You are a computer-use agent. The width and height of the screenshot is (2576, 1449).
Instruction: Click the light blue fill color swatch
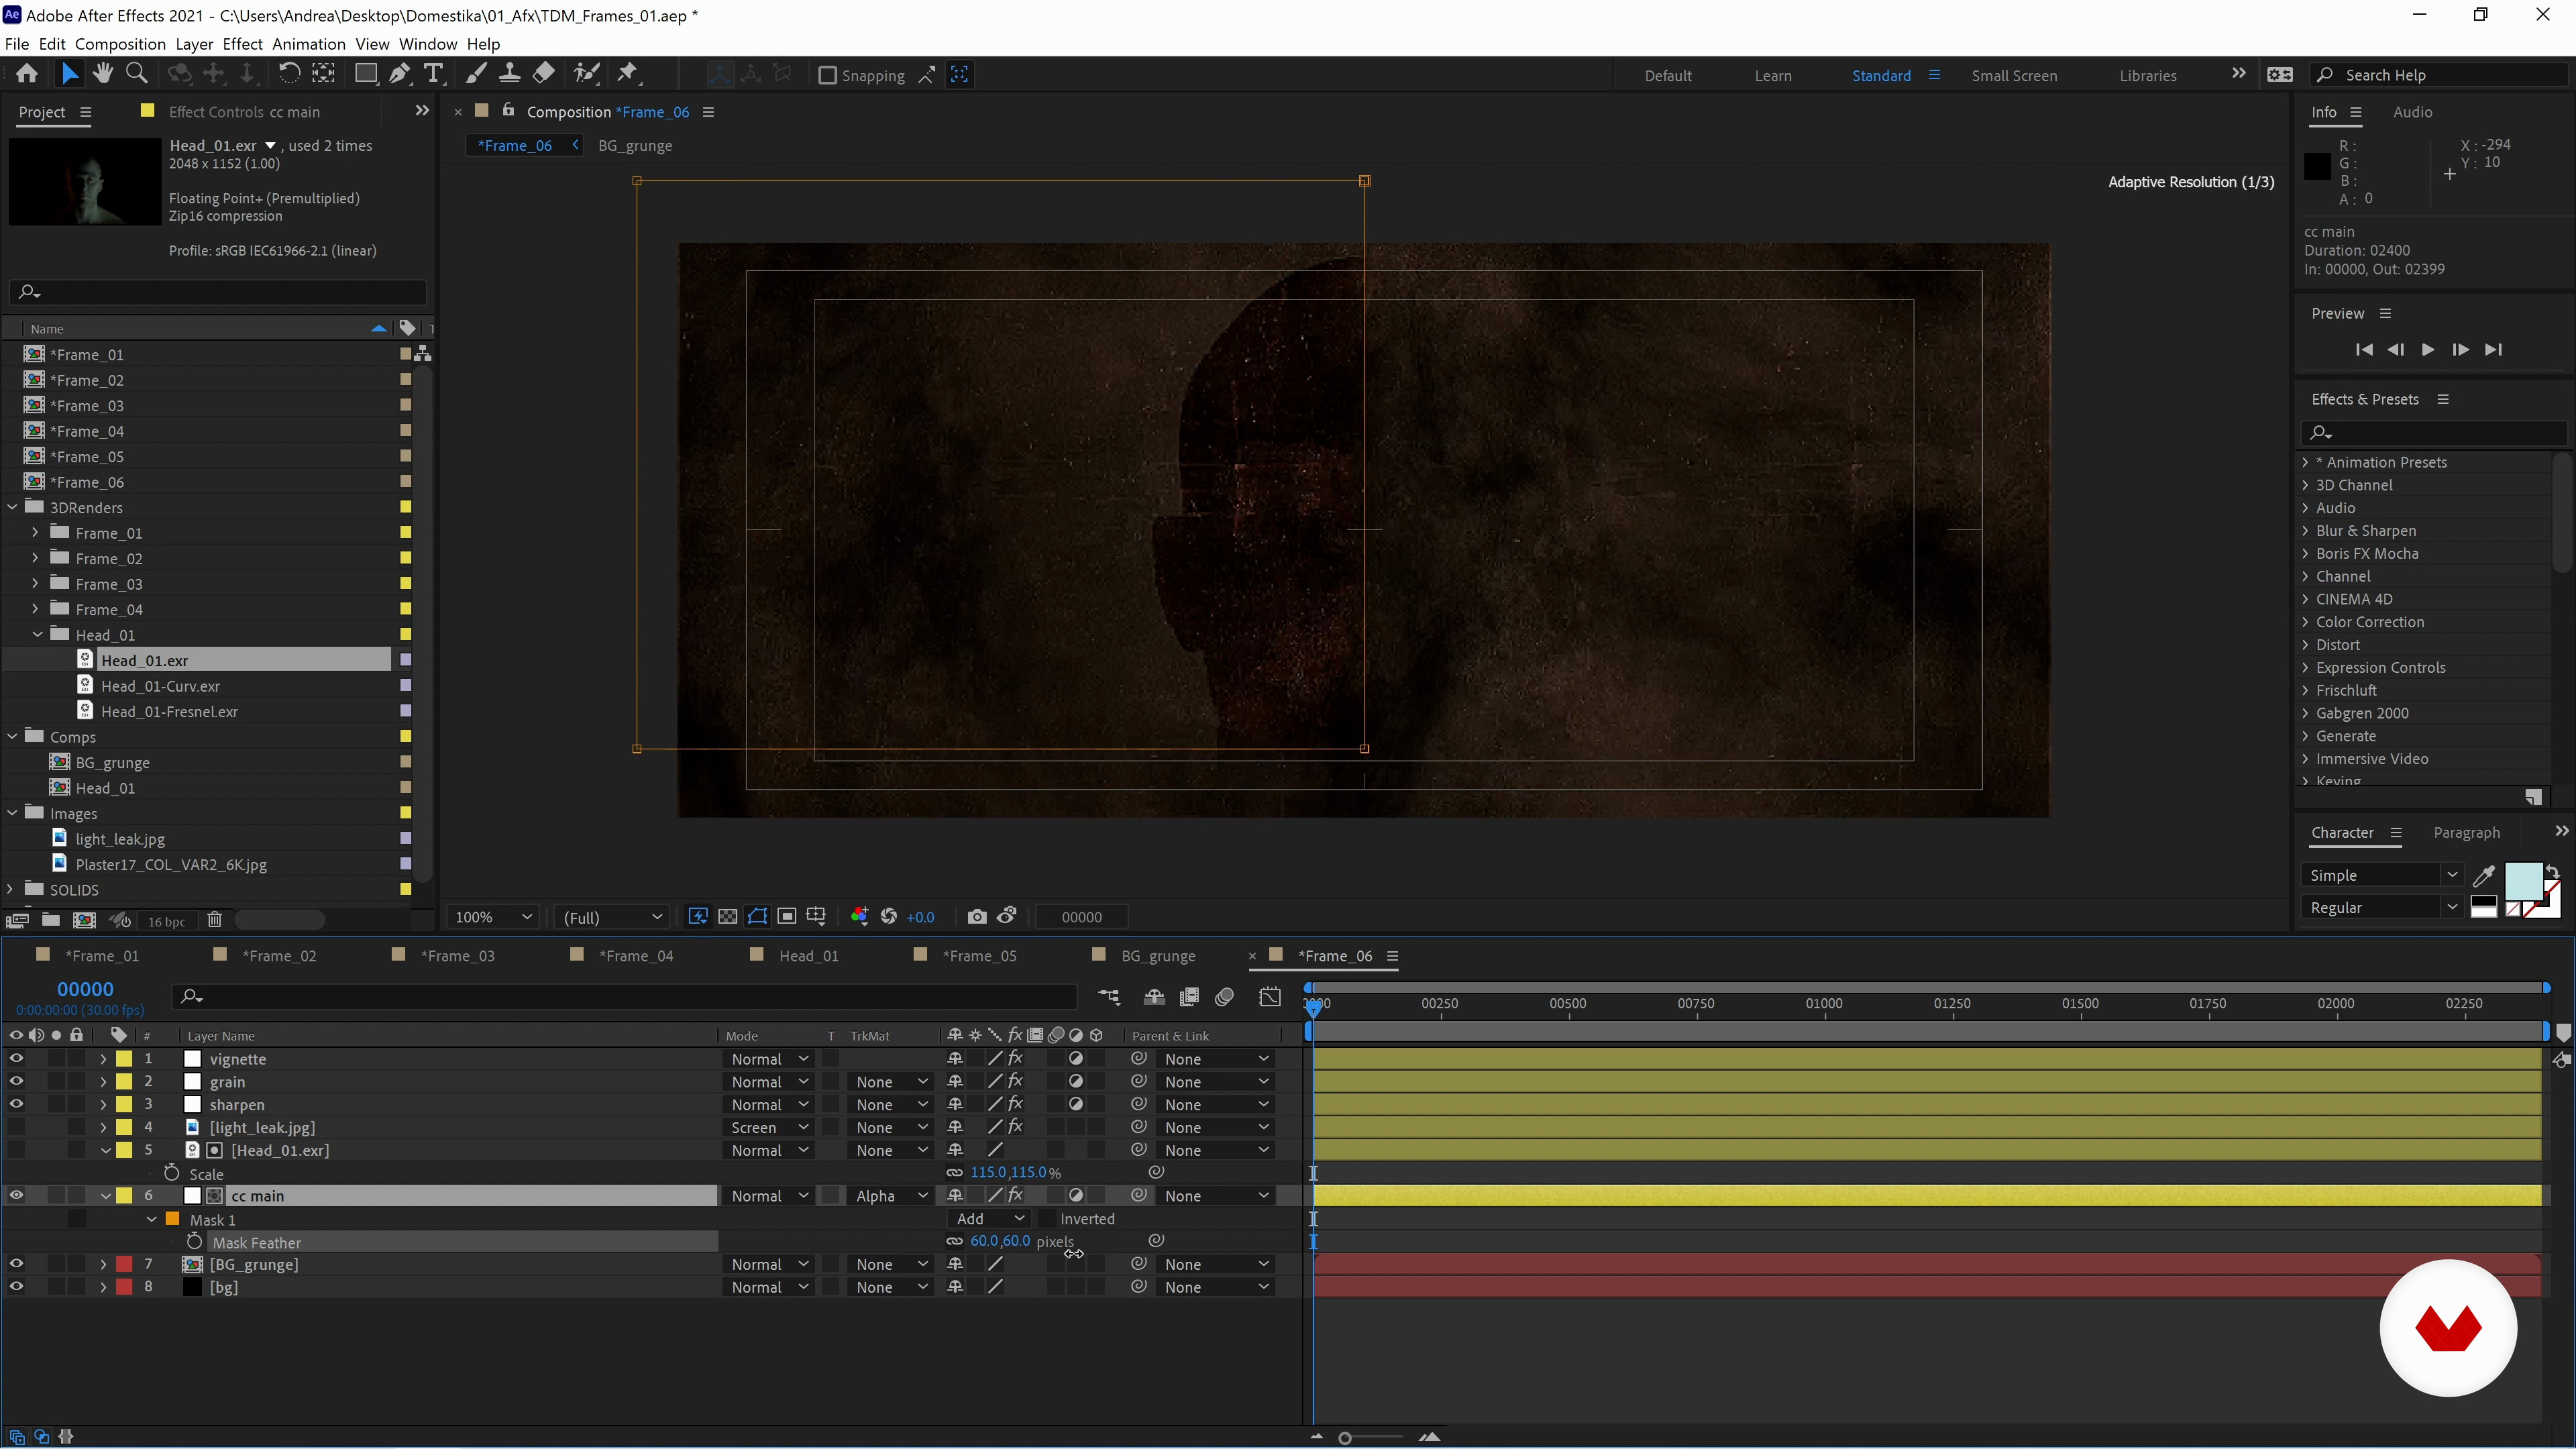2522,881
